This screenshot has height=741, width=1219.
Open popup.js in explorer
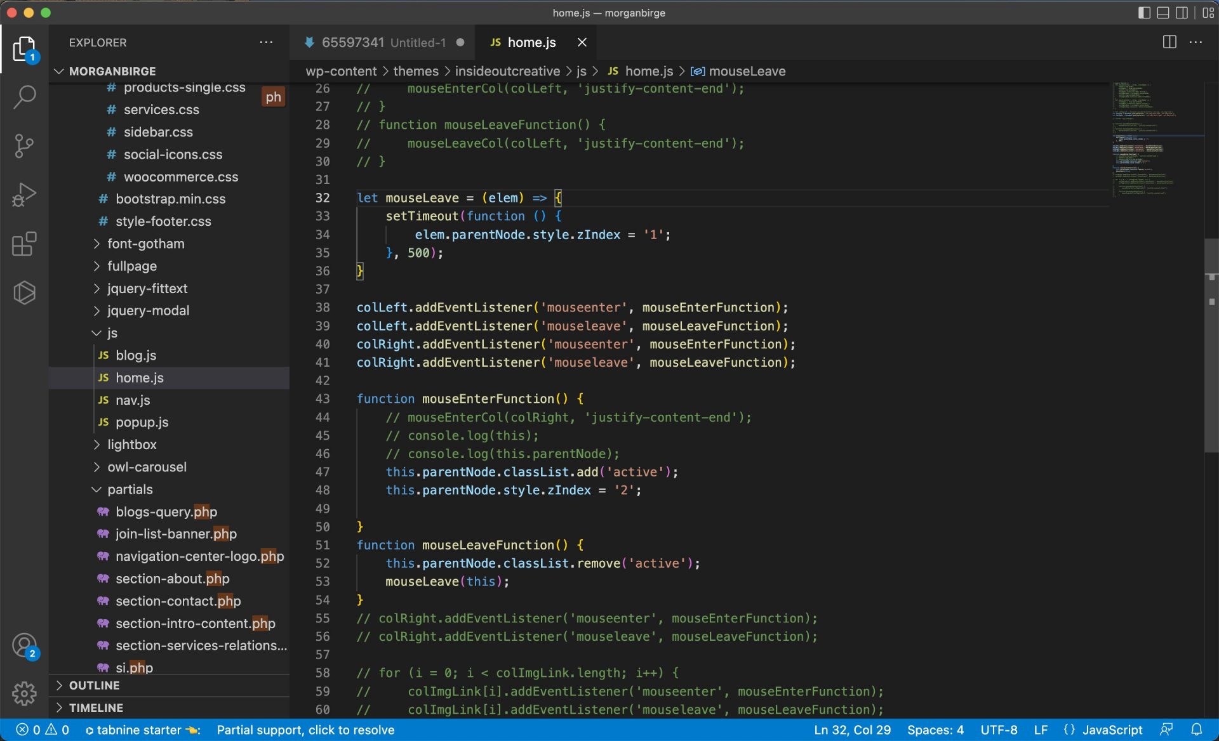169,422
